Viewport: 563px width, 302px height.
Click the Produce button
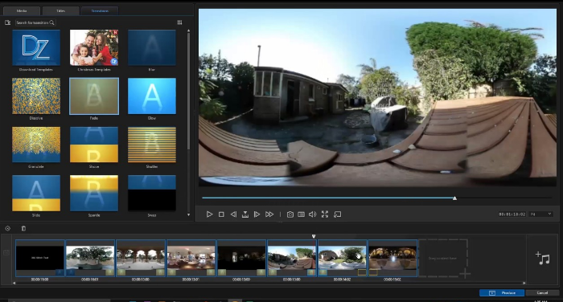tap(502, 292)
